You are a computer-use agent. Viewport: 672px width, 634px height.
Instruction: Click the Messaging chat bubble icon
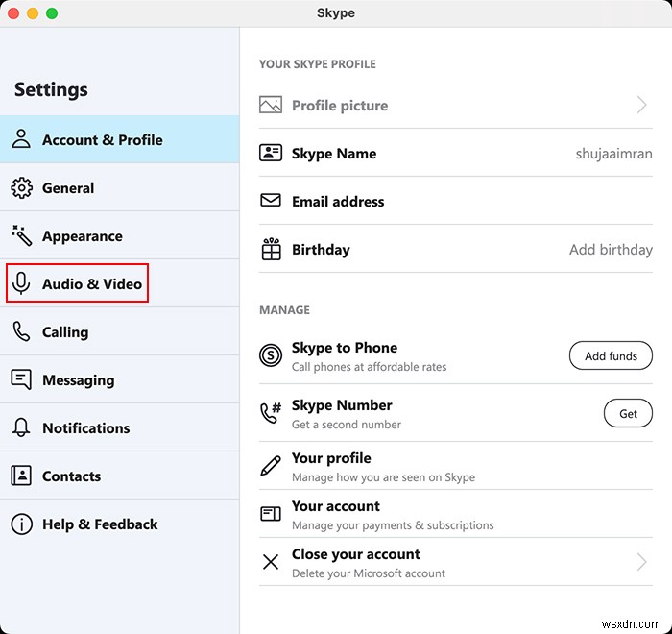pos(21,379)
